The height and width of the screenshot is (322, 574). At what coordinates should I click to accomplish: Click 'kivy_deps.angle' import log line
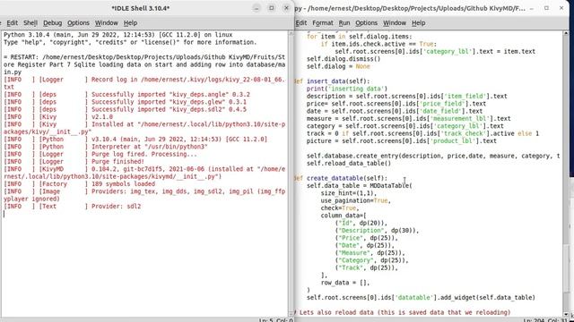pyautogui.click(x=126, y=94)
